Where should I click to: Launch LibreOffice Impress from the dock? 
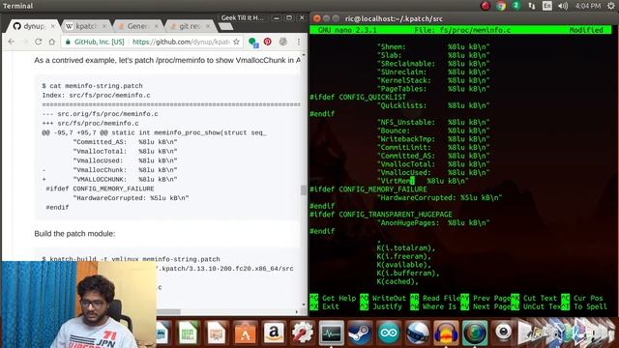(x=217, y=333)
